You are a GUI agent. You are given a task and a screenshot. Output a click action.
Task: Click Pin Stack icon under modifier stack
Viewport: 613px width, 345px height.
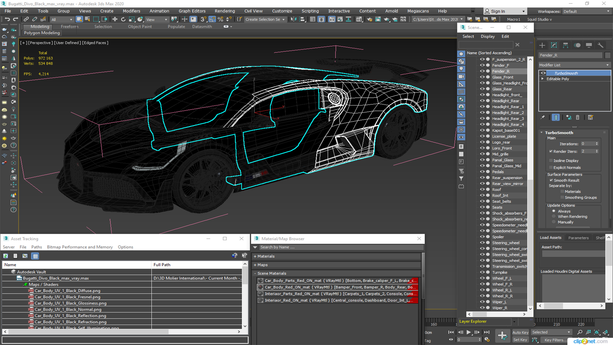point(542,118)
